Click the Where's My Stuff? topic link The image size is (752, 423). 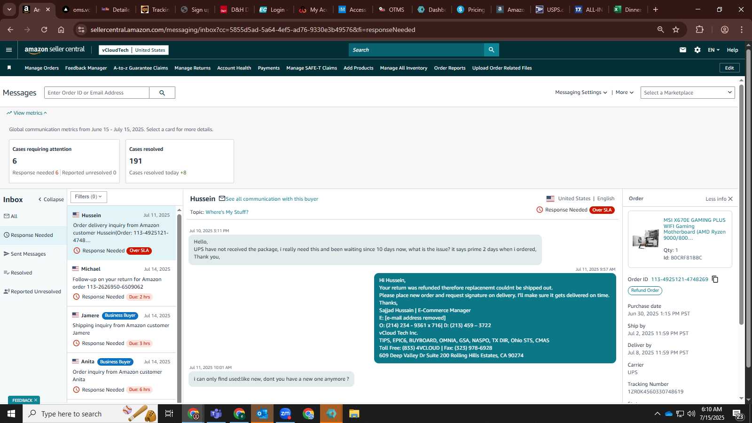tap(227, 212)
